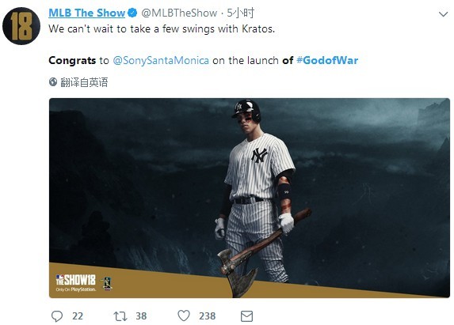The width and height of the screenshot is (454, 325).
Task: Click the retweet count 38
Action: coord(141,316)
